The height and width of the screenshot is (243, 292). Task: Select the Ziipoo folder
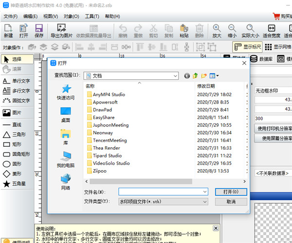(x=97, y=171)
